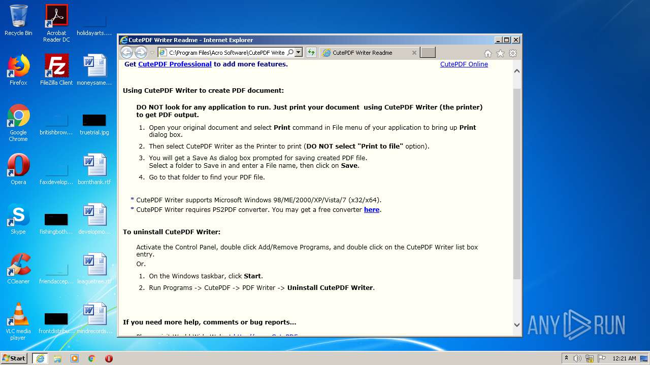This screenshot has height=365, width=650.
Task: Open Favorites star icon
Action: pos(500,53)
